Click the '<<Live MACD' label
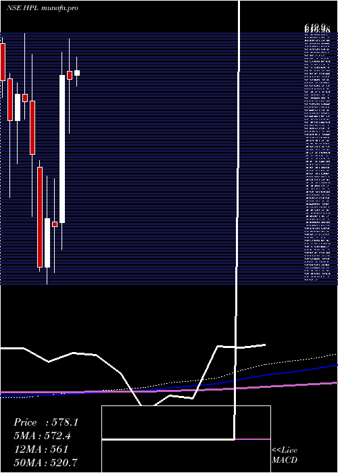 click(x=285, y=455)
